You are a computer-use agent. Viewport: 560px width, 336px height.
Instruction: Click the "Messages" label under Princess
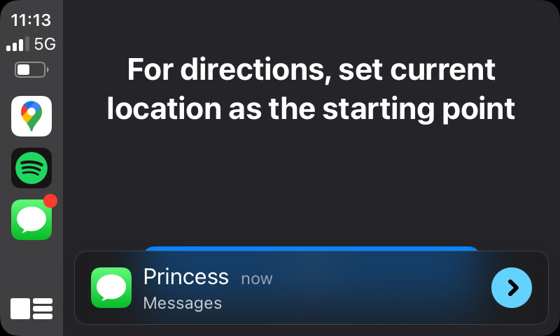pos(183,303)
